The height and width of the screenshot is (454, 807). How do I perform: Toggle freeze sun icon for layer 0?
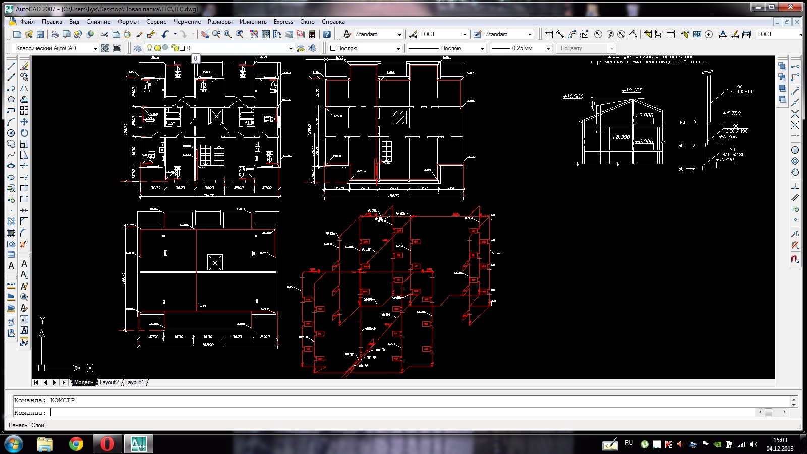tap(157, 48)
